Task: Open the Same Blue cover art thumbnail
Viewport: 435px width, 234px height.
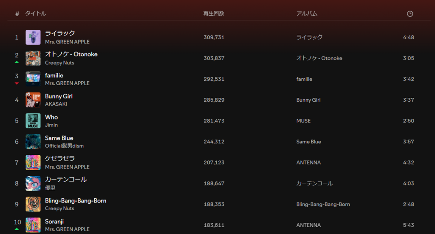Action: [33, 141]
